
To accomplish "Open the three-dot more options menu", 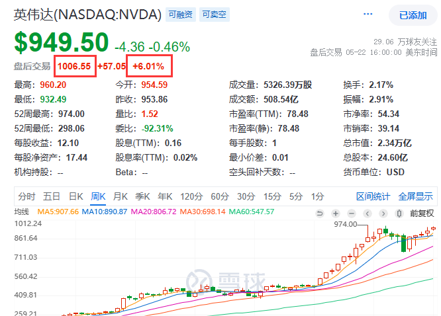I will (x=368, y=14).
